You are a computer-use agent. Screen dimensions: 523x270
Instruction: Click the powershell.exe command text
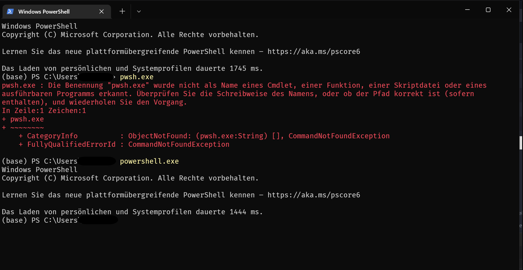[x=149, y=161]
